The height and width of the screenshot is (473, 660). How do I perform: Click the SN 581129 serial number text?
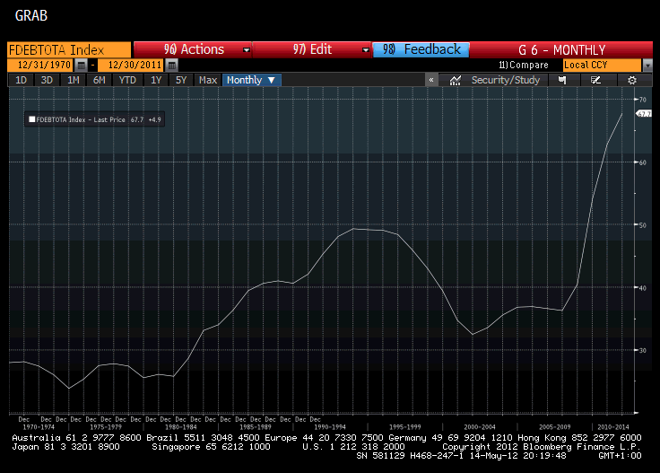380,456
